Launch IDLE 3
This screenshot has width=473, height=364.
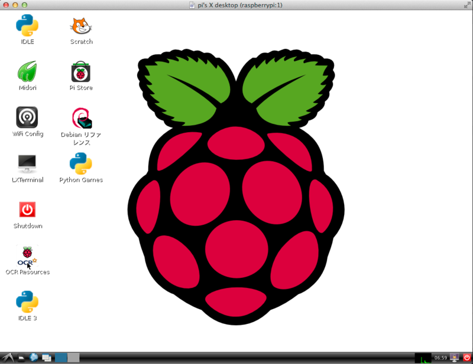27,302
